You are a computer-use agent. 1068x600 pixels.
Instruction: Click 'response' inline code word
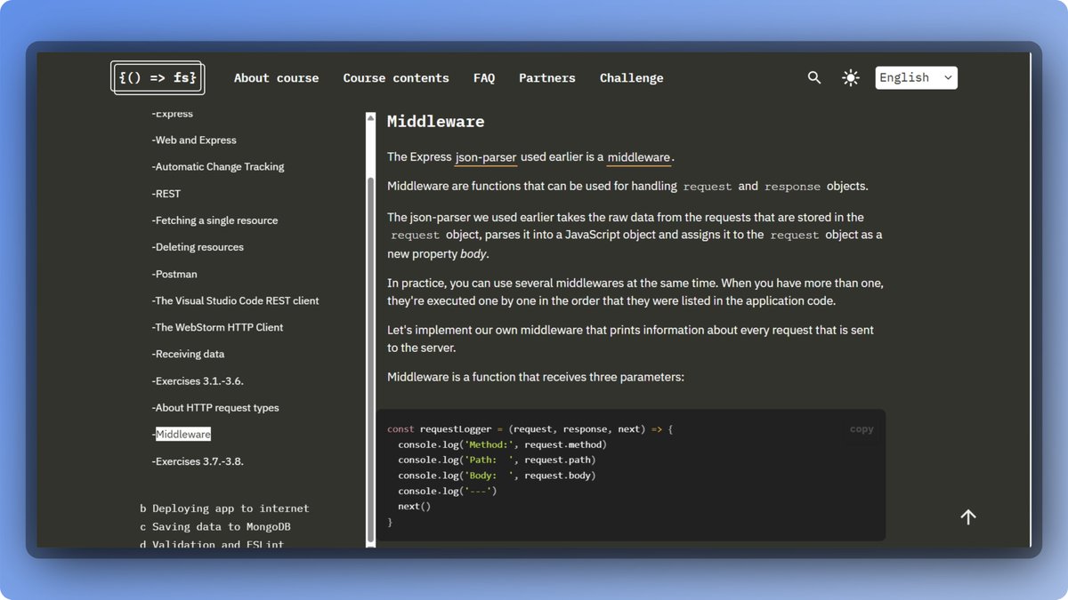792,187
